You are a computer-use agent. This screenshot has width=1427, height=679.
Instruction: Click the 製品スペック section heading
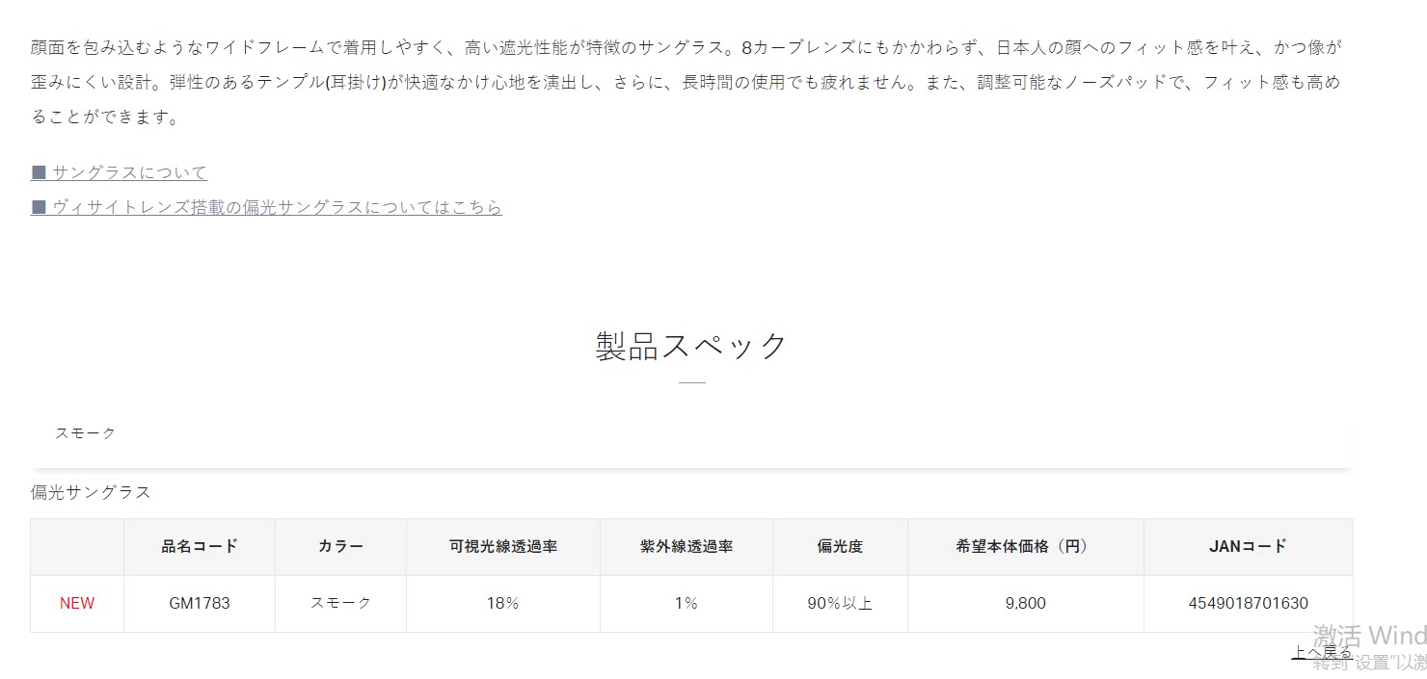pos(691,347)
